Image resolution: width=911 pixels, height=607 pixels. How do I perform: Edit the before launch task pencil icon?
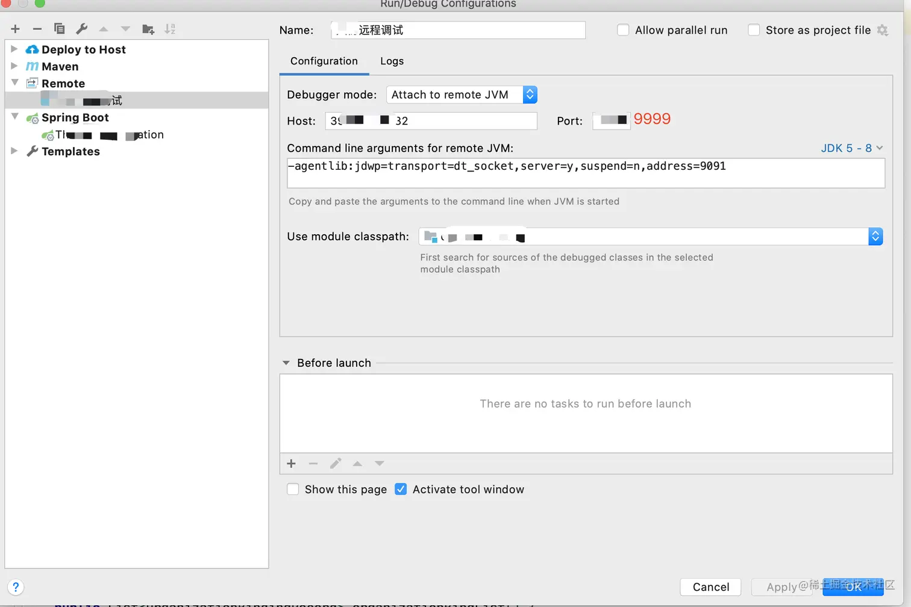(x=336, y=463)
